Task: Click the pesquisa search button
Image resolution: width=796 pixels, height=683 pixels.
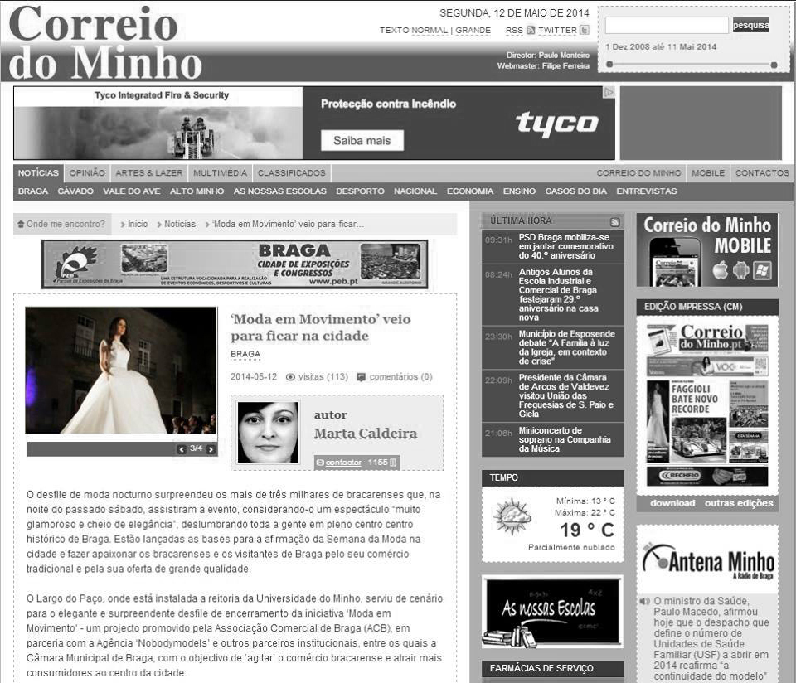Action: tap(750, 25)
